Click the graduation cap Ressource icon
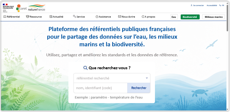The width and height of the screenshot is (230, 112). [x=27, y=17]
